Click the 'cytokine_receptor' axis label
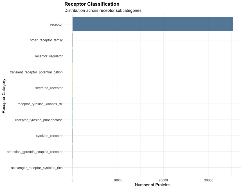Image resolution: width=243 pixels, height=189 pixels. click(49, 136)
